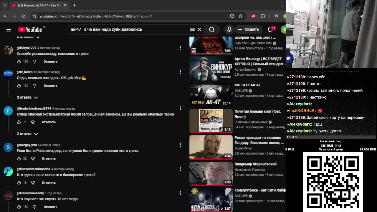Image resolution: width=377 pixels, height=212 pixels.
Task: Clear the search box with X icon
Action: (x=199, y=29)
